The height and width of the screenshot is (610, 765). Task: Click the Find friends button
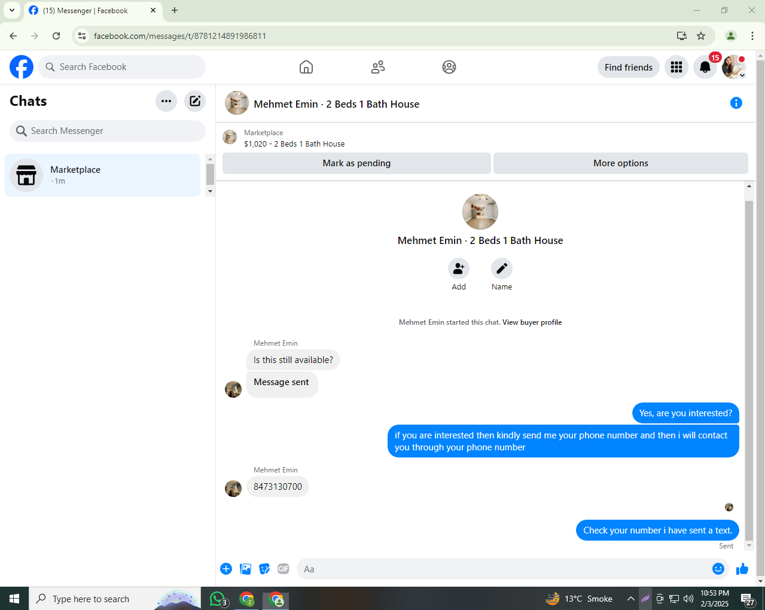[628, 67]
